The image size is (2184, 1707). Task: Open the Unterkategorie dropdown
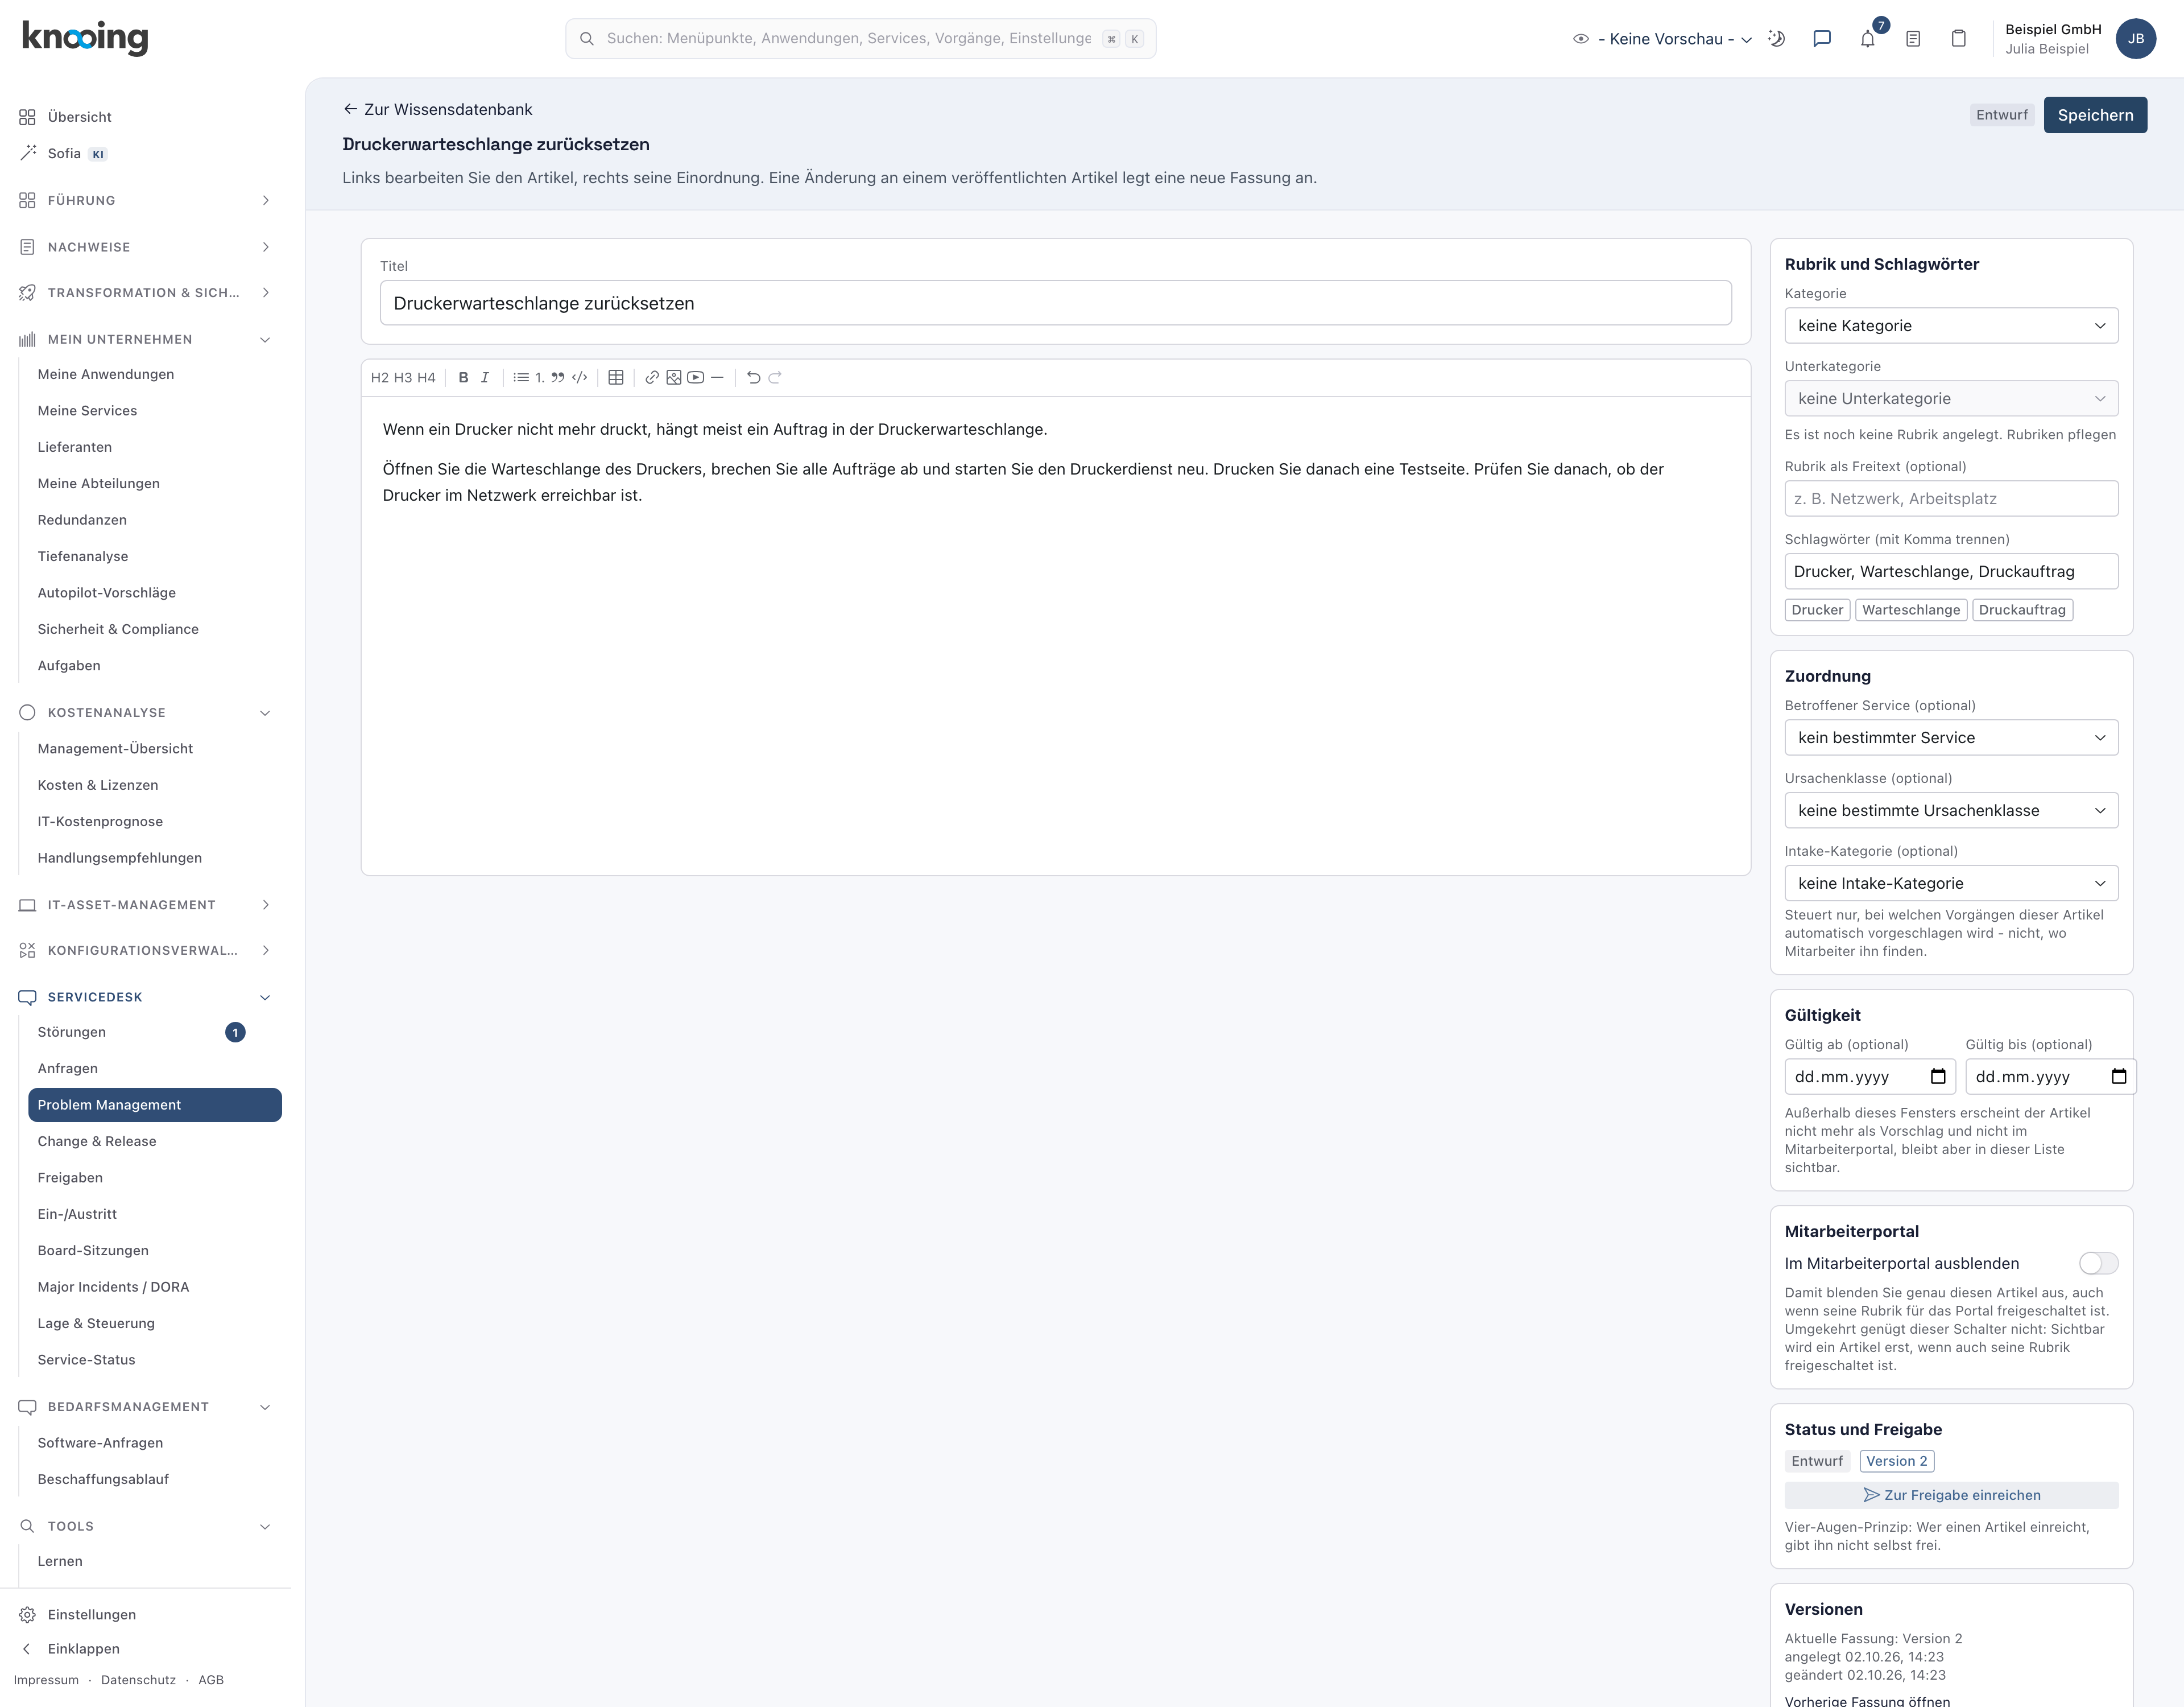click(1951, 398)
